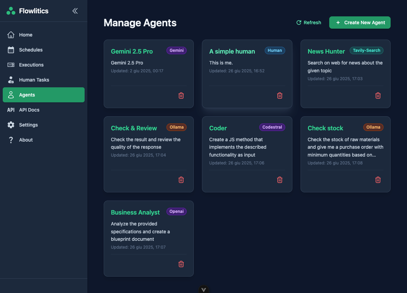Click the Human type badge

tap(275, 50)
